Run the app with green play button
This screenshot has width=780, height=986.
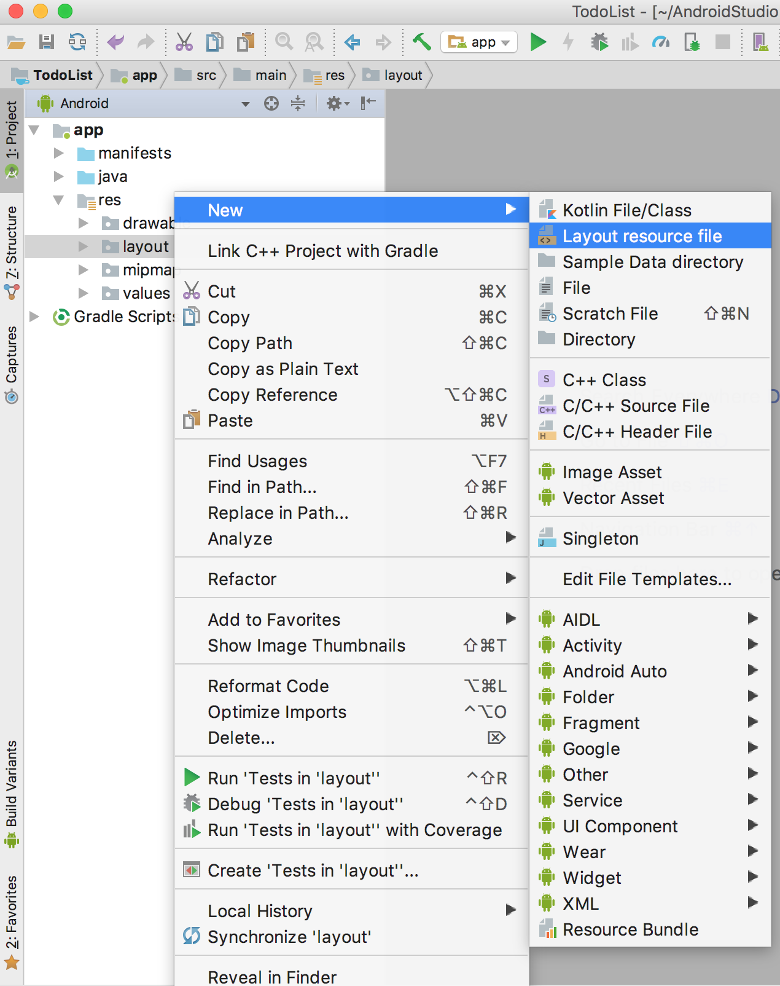pyautogui.click(x=538, y=42)
